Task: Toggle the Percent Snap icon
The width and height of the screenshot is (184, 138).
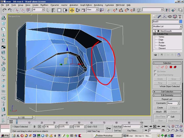Action: [127, 10]
